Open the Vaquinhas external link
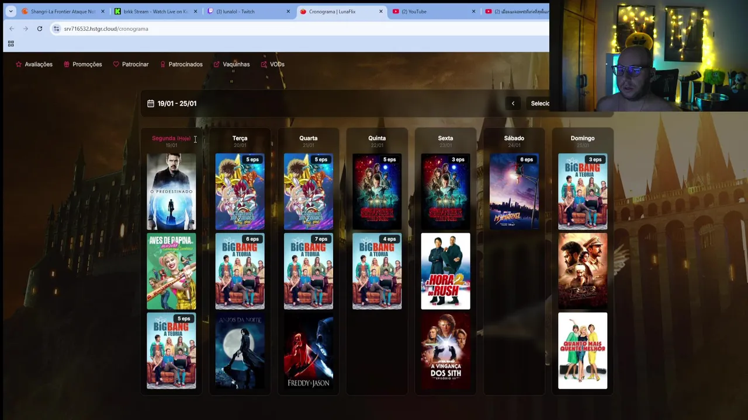This screenshot has height=420, width=748. (x=231, y=64)
